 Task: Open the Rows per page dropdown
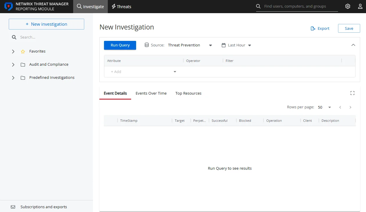[324, 107]
